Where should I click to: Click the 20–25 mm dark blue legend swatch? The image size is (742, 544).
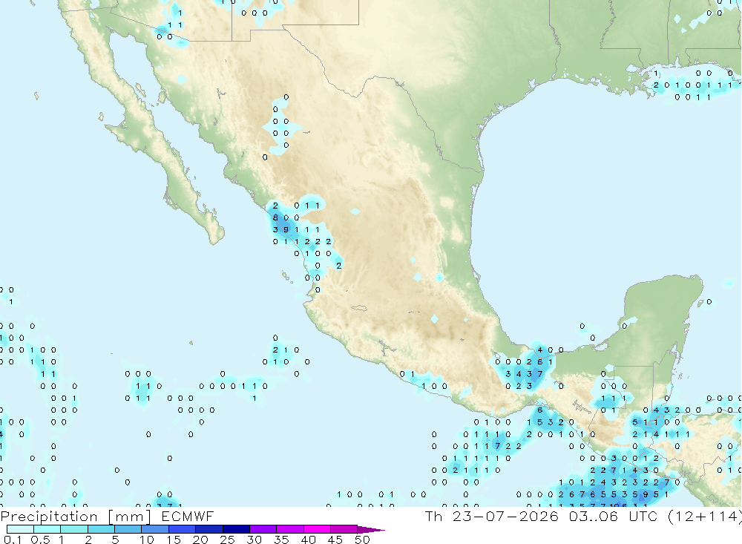209,529
